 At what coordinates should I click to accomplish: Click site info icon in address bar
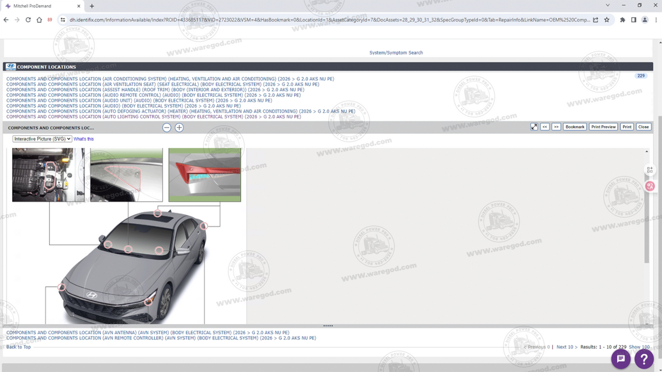click(63, 20)
